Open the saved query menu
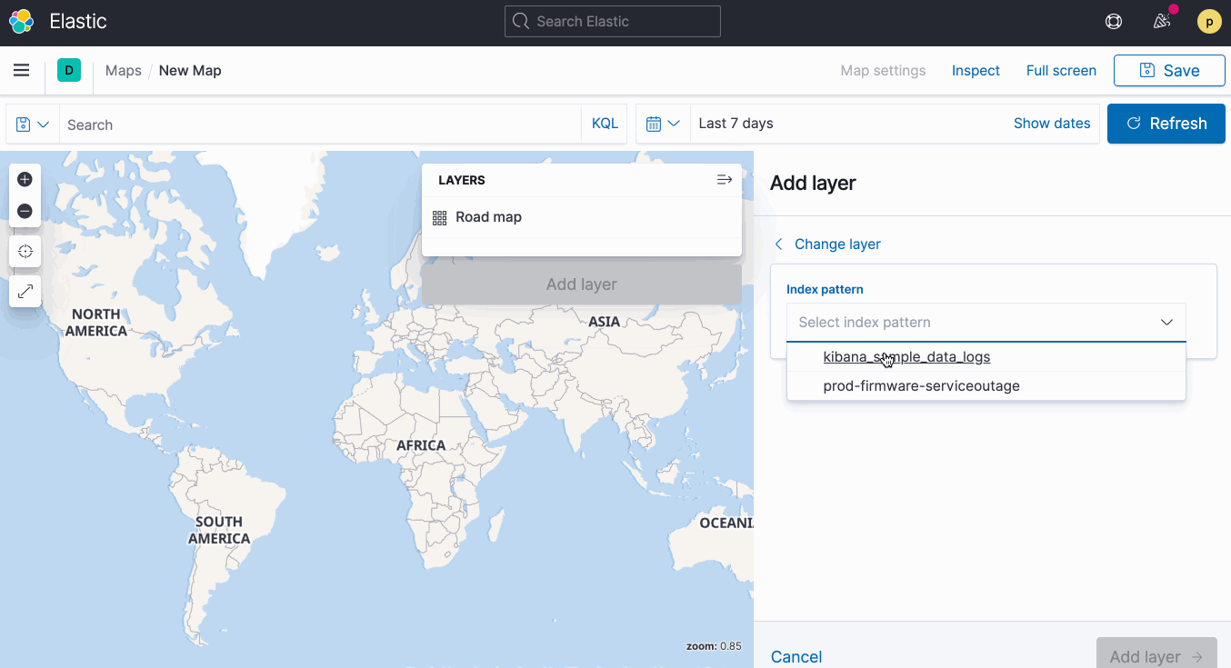Screen dimensions: 1231x668 [33, 125]
